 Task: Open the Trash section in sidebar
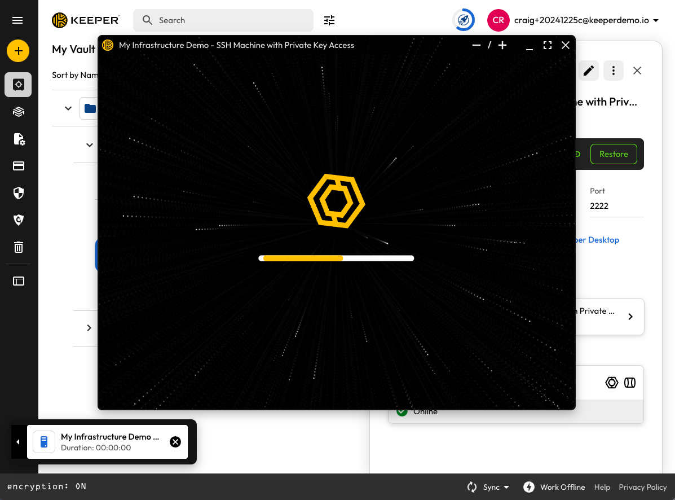click(19, 247)
